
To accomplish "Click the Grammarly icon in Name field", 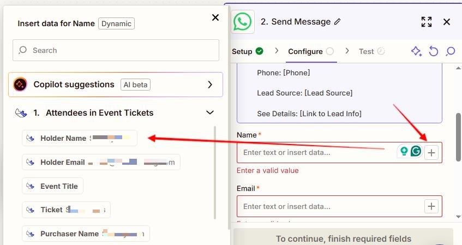I will (x=416, y=152).
